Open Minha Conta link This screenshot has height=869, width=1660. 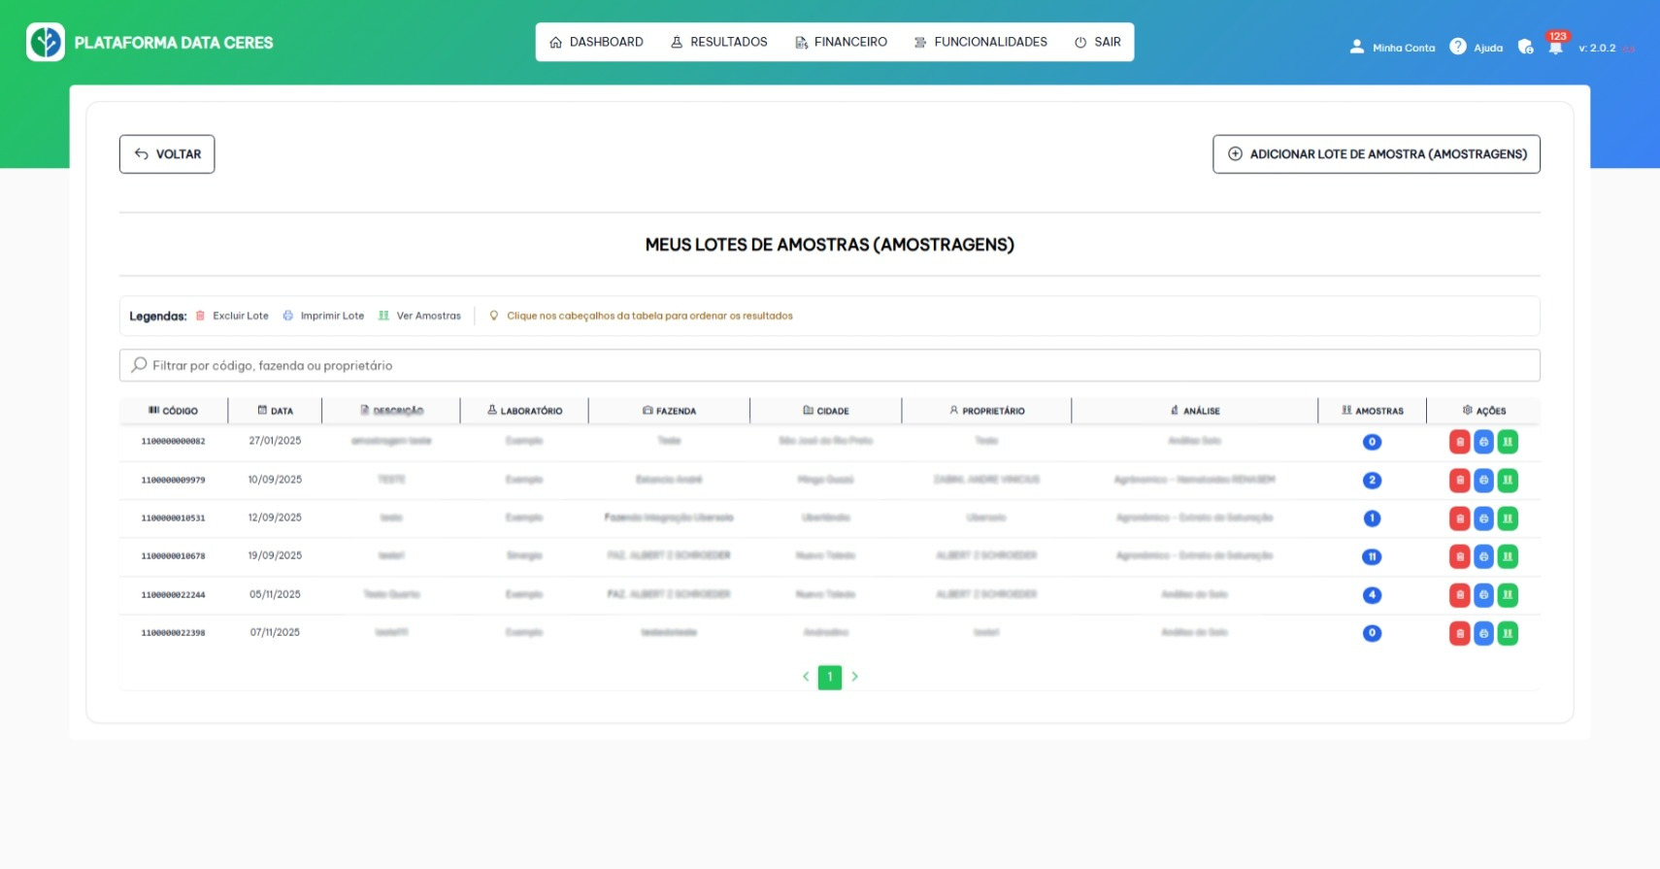pos(1392,48)
